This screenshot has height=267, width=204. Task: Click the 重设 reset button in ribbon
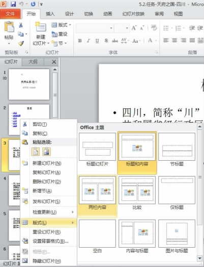click(60, 34)
